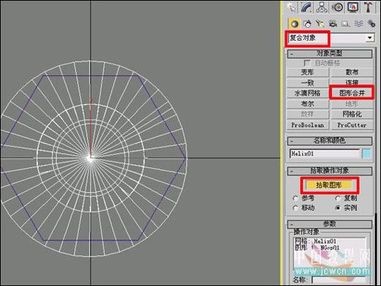381x286 pixels.
Task: Click the 网格化 Mesher button
Action: click(x=352, y=114)
